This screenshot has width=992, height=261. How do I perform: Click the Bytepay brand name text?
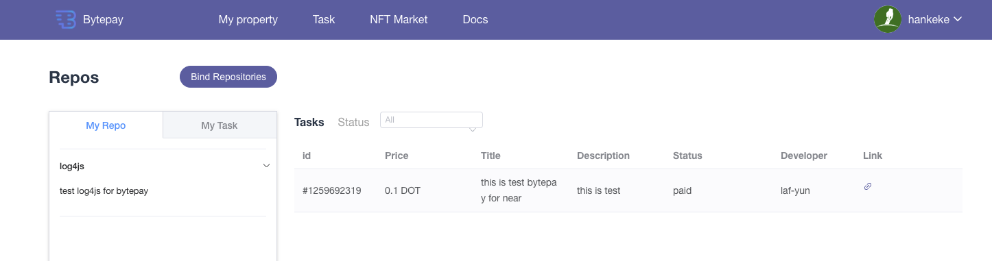[103, 19]
